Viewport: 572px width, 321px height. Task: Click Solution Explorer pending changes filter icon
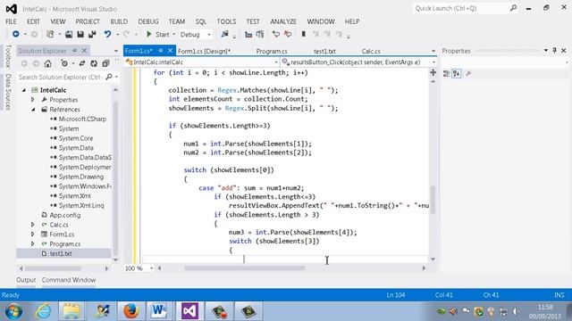click(64, 63)
